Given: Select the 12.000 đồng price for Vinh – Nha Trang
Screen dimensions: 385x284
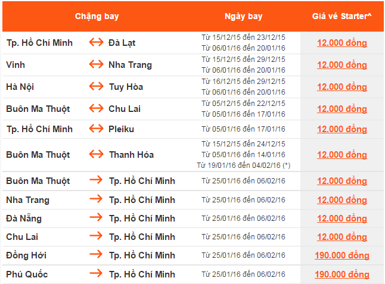Looking at the screenshot, I should (341, 65).
